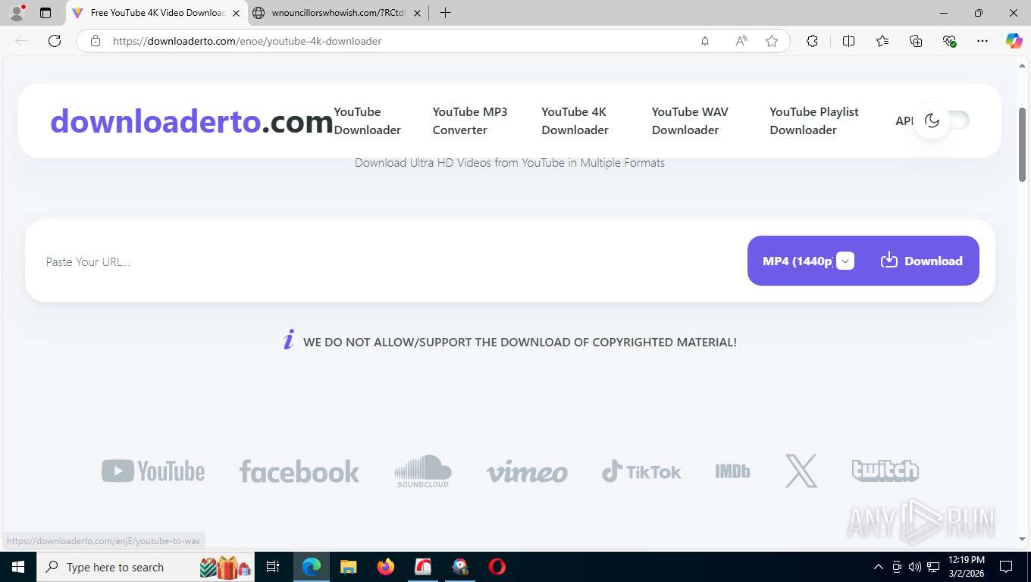Open Read aloud in address bar
This screenshot has width=1031, height=582.
click(x=741, y=41)
